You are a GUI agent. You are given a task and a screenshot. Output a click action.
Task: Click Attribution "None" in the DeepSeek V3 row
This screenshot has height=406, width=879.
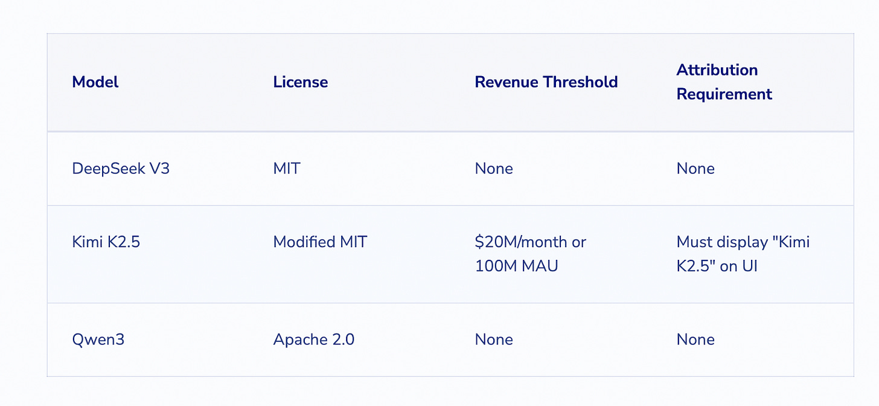point(695,168)
